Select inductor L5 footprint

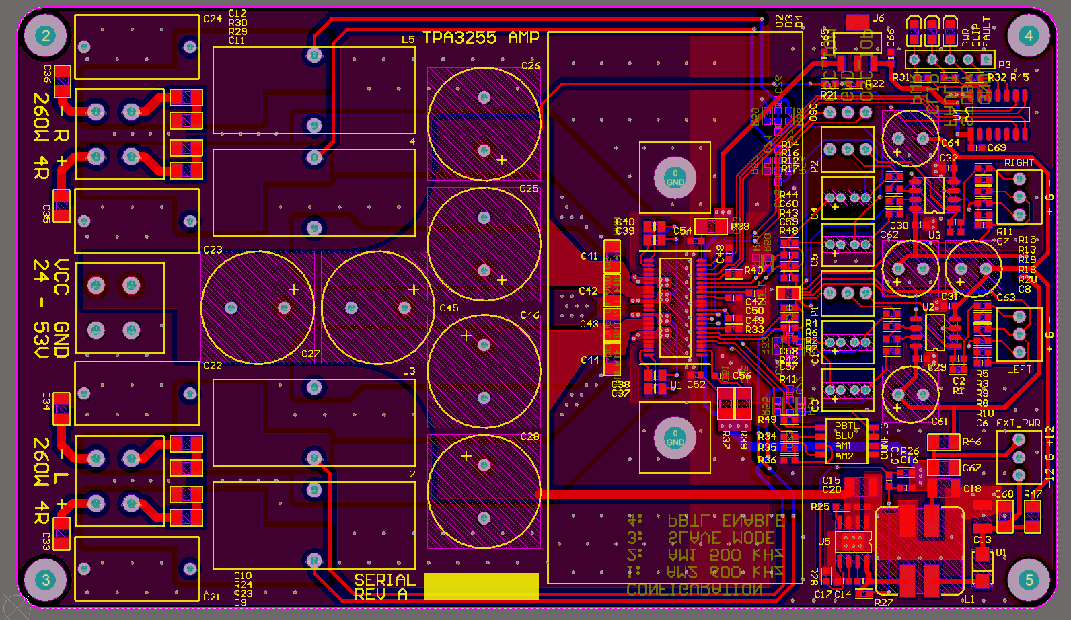tap(314, 90)
